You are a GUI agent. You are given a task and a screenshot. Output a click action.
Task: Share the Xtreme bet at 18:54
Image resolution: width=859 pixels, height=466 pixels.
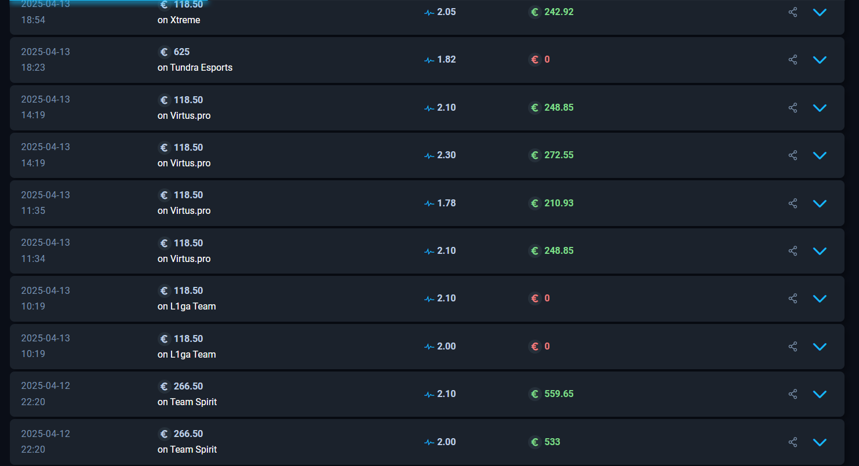(x=793, y=12)
